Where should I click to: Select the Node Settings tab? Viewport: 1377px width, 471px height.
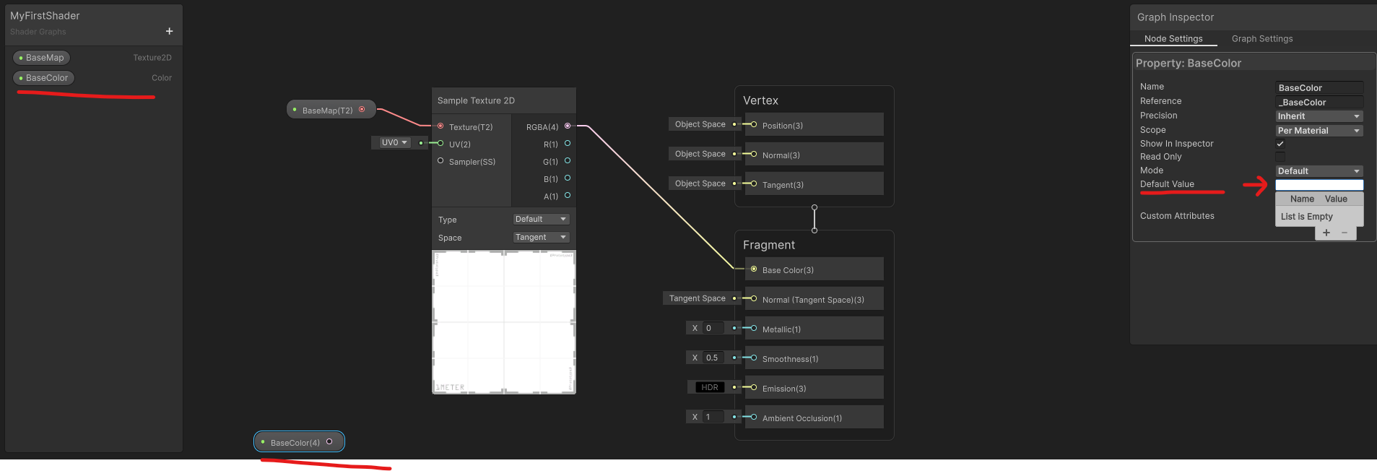[x=1173, y=39]
